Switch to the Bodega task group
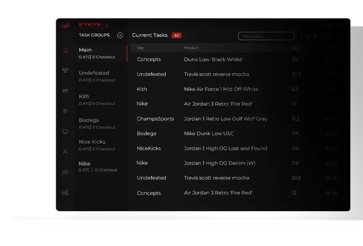Screen dimensions: 363x246 point(97,123)
